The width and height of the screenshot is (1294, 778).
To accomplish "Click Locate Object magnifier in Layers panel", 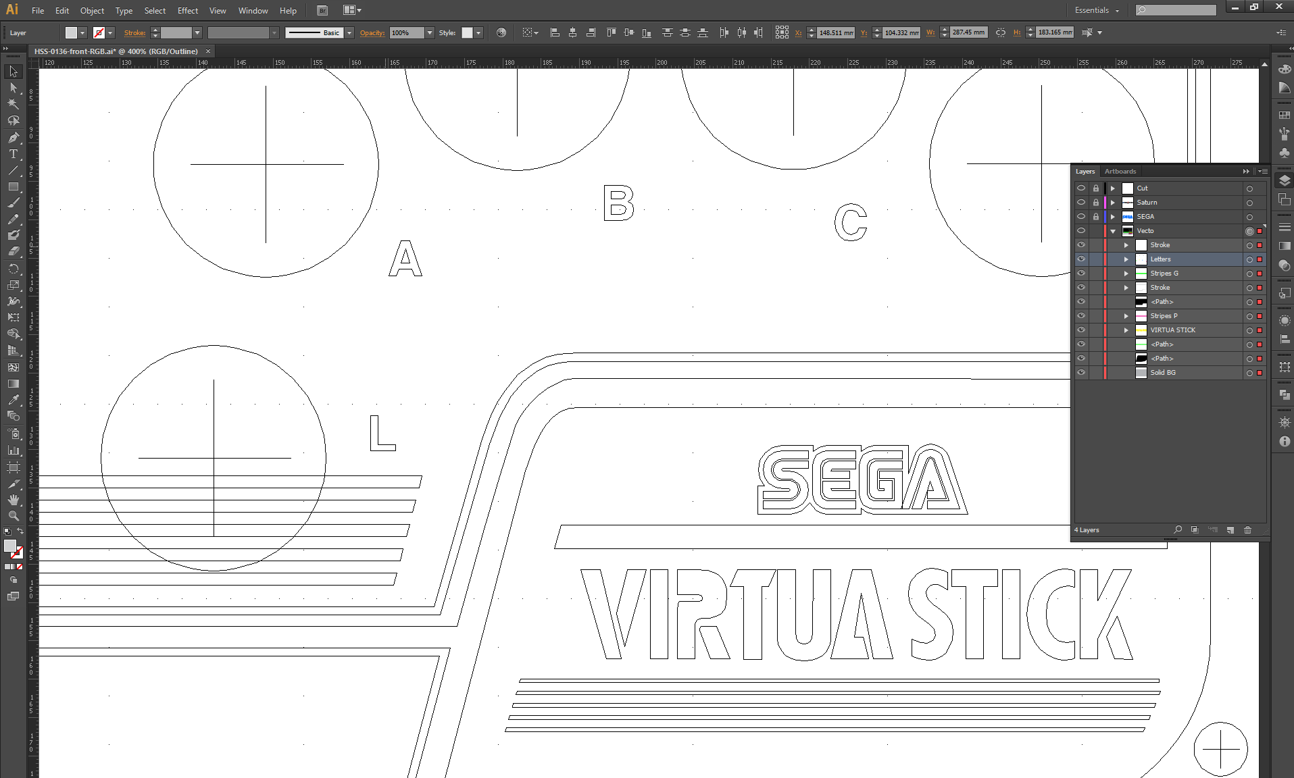I will [x=1178, y=530].
